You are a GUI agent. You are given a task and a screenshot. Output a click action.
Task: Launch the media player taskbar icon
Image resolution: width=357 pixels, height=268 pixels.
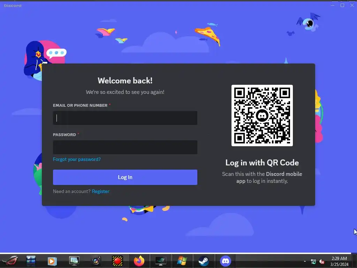[x=52, y=261]
